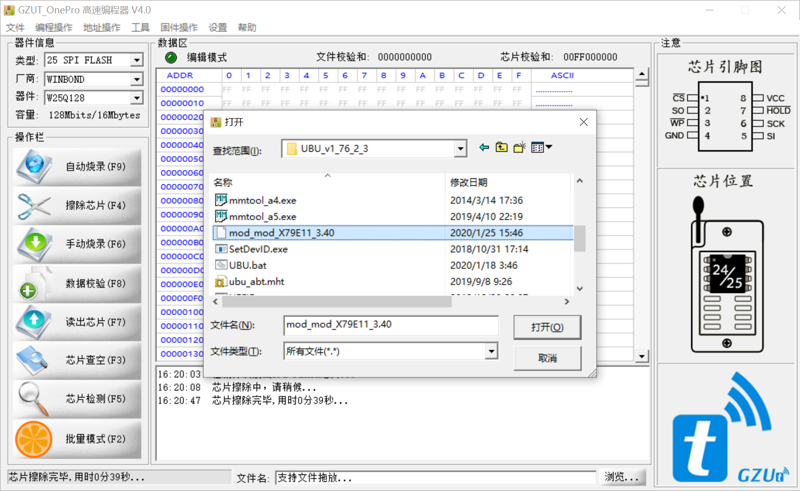Image resolution: width=800 pixels, height=491 pixels.
Task: Click the date 2018/10/31 17:14
Action: coord(489,249)
